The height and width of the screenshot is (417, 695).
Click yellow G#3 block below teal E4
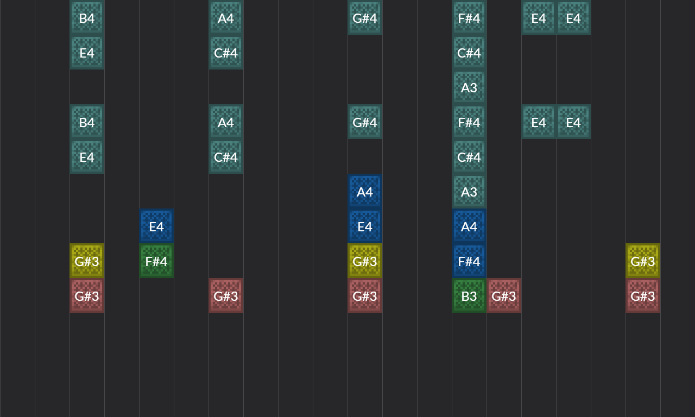pyautogui.click(x=87, y=261)
